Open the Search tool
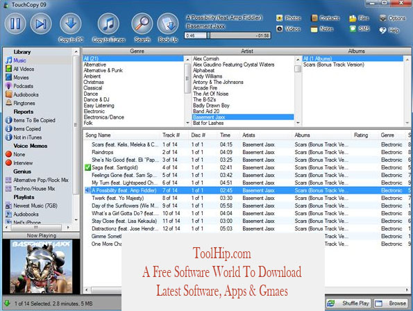Viewport: 413px width, 311px height. (x=142, y=24)
